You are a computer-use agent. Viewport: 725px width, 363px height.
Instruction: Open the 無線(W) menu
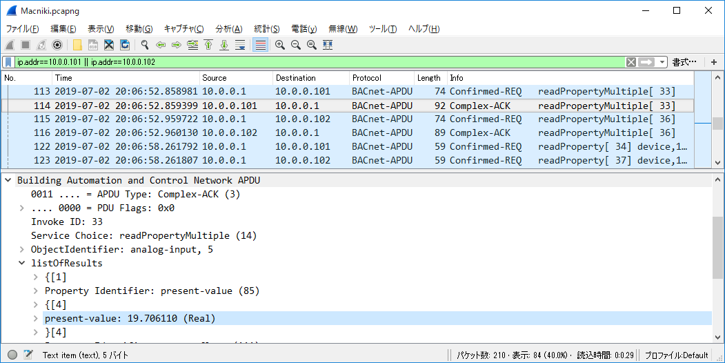point(343,29)
